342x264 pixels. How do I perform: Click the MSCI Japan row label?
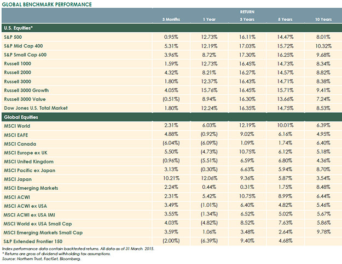point(18,179)
